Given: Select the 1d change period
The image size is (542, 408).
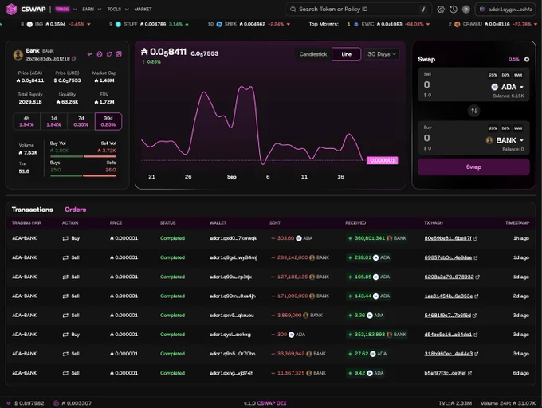Looking at the screenshot, I should pos(53,121).
